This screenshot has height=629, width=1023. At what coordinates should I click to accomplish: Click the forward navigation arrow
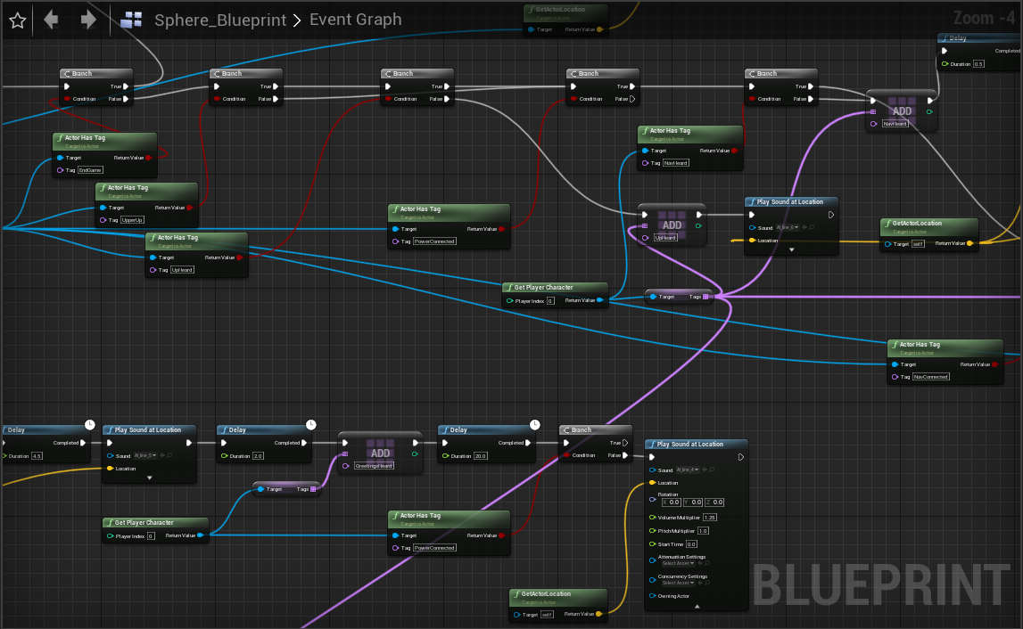(87, 20)
